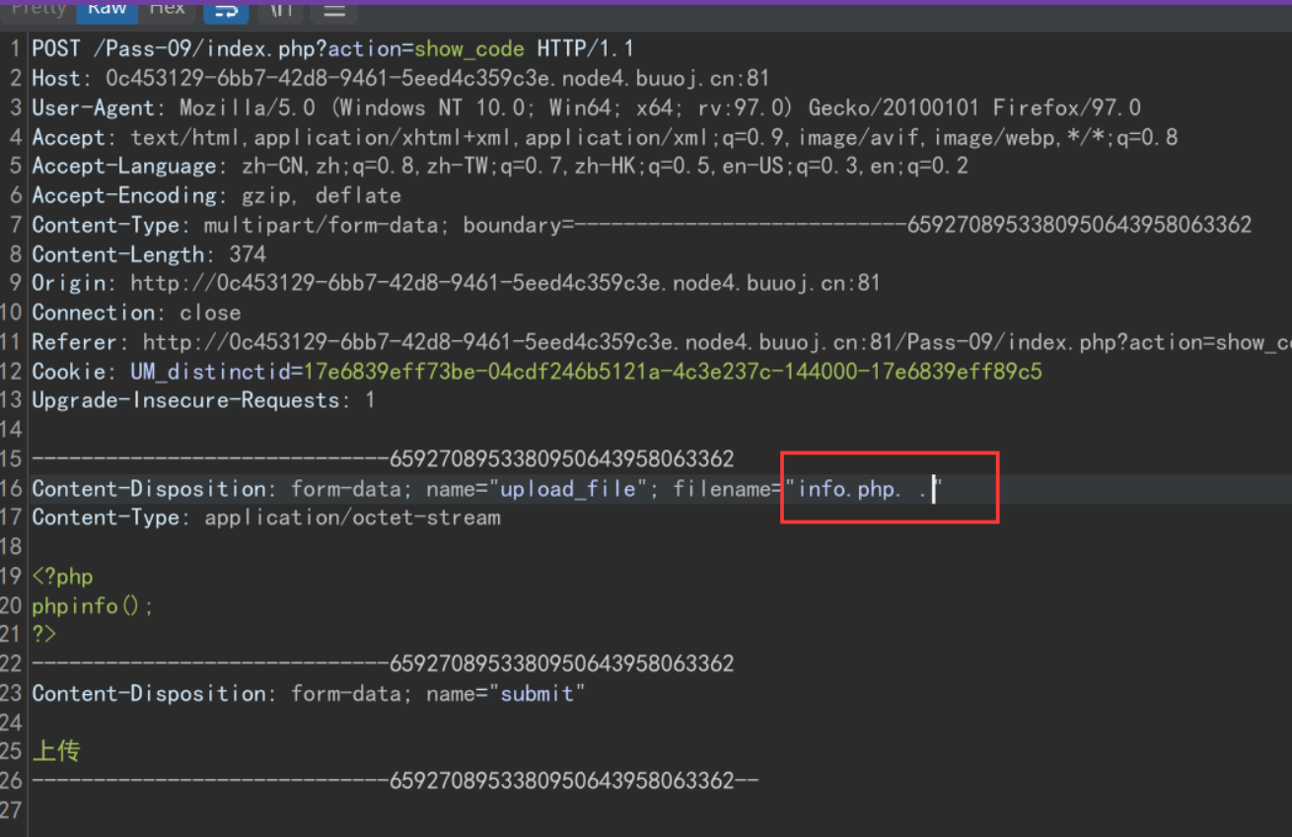This screenshot has height=837, width=1292.
Task: Click the "Upgrade-Insecure-Requests" header name
Action: pyautogui.click(x=185, y=401)
